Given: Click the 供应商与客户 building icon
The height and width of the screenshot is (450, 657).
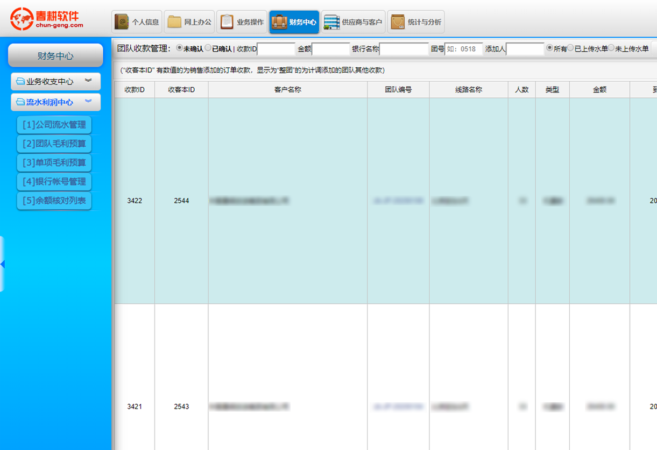Looking at the screenshot, I should tap(331, 22).
